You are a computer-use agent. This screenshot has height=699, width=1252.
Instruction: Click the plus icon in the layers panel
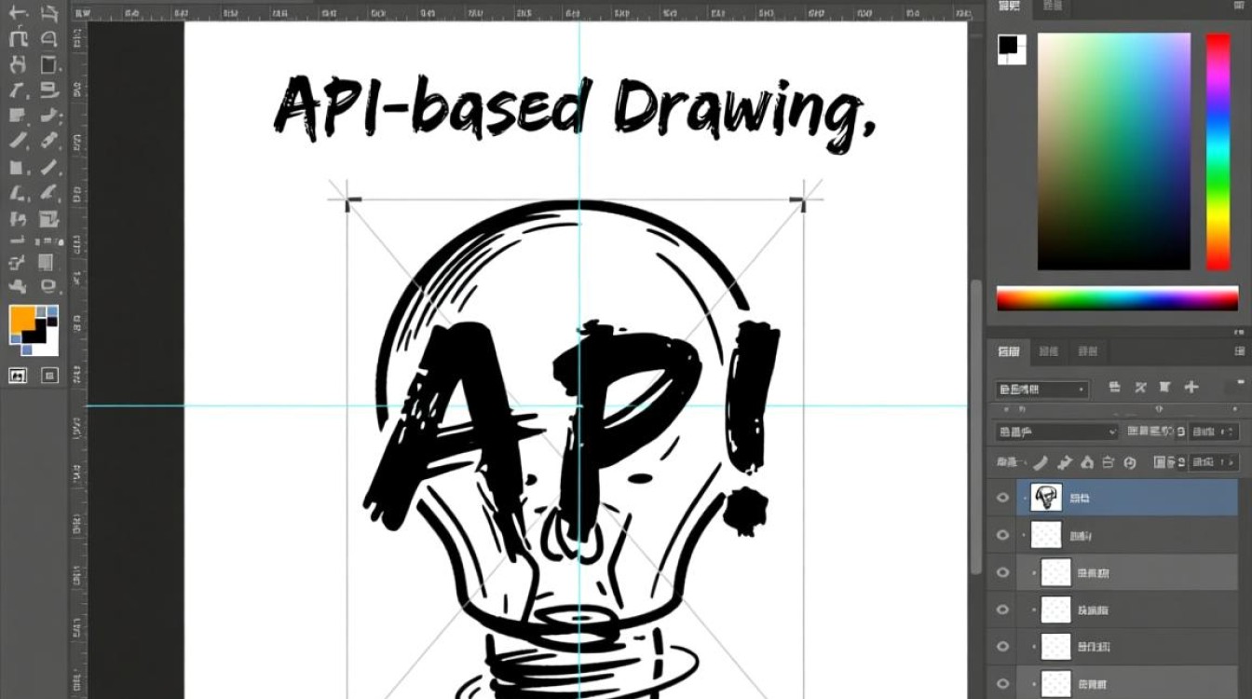pos(1191,387)
